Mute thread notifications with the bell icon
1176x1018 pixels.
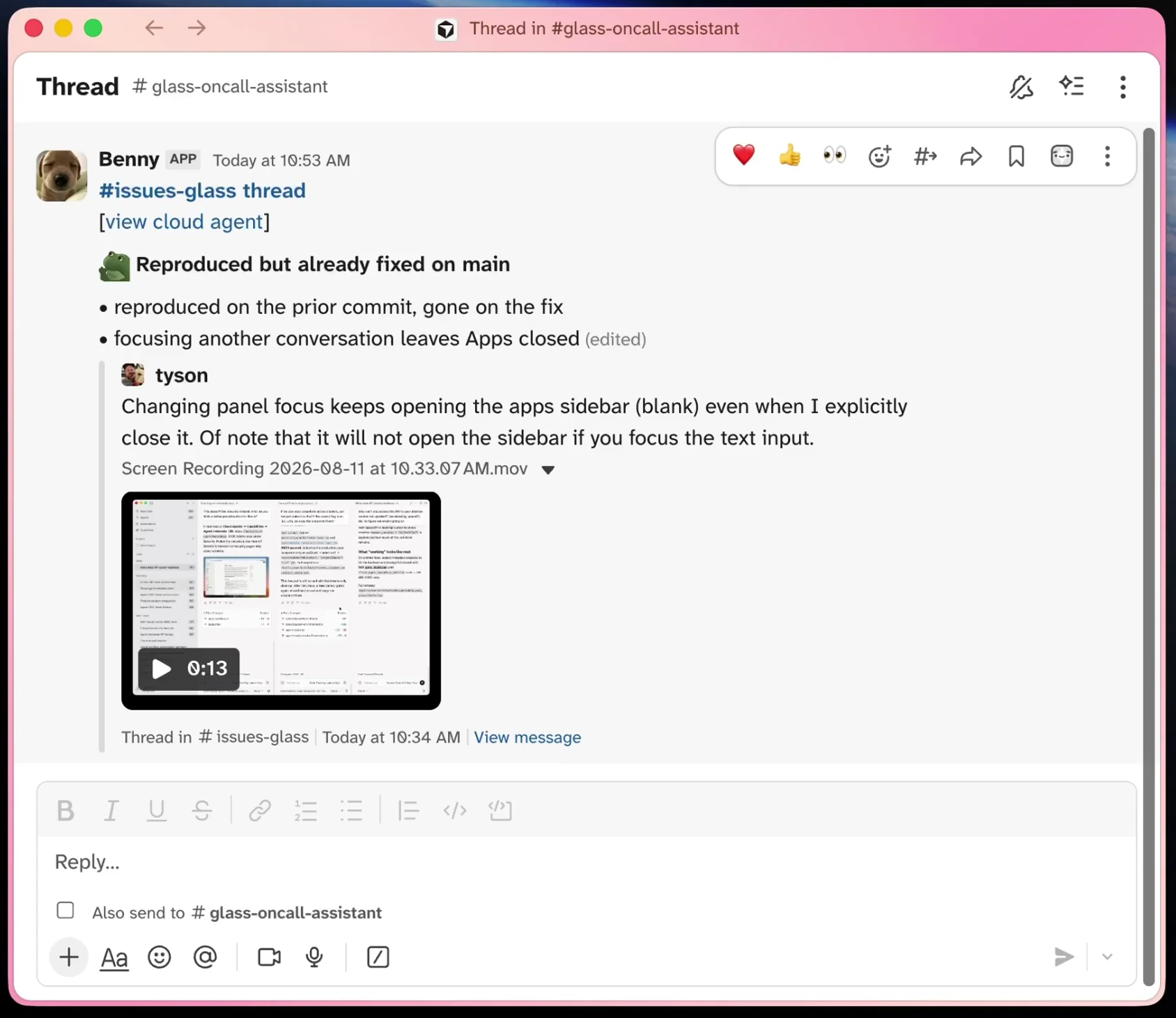coord(1021,87)
